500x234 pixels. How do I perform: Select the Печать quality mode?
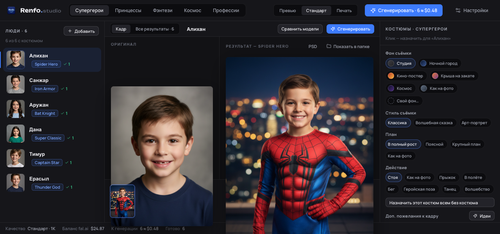click(344, 11)
